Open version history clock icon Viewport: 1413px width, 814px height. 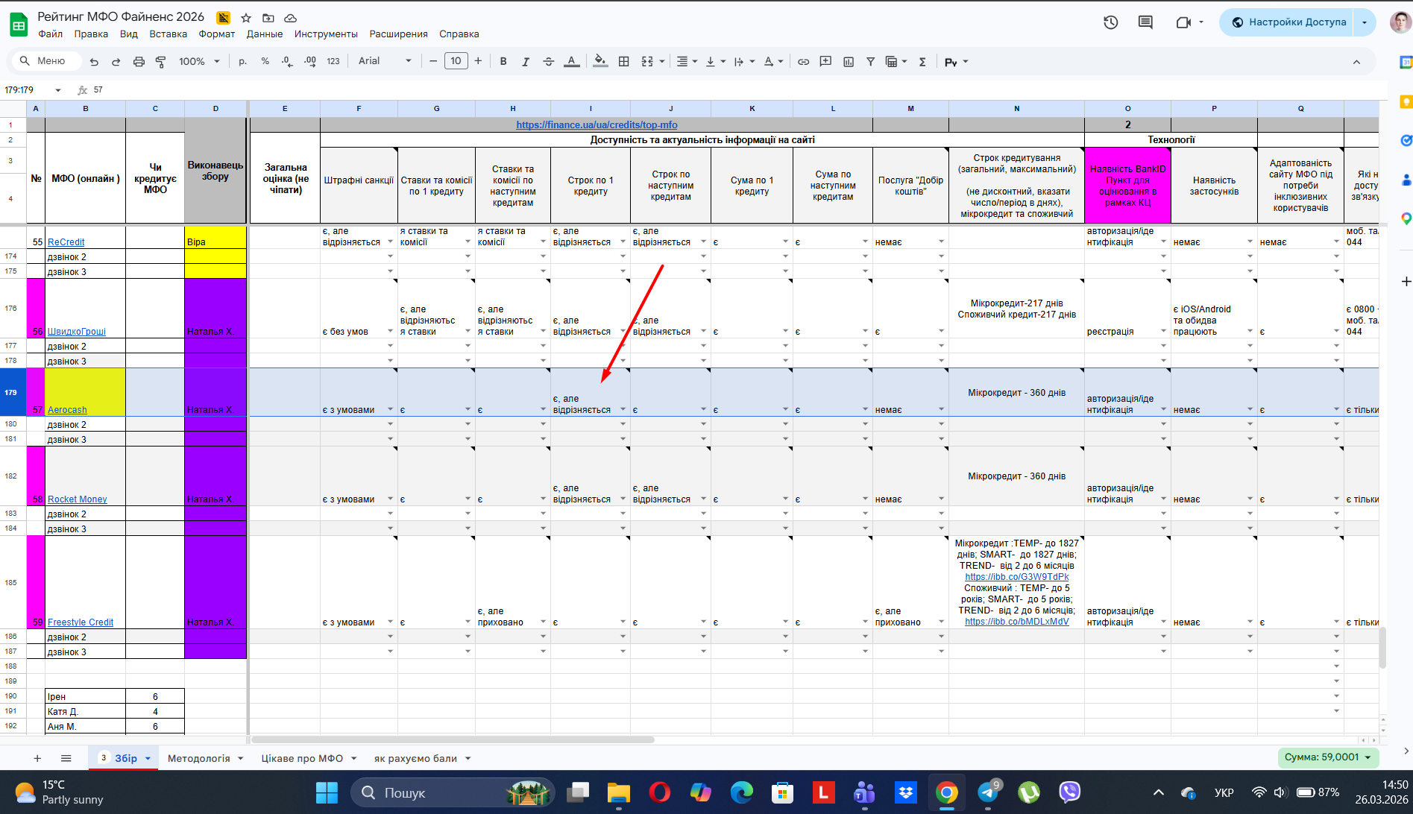point(1111,22)
